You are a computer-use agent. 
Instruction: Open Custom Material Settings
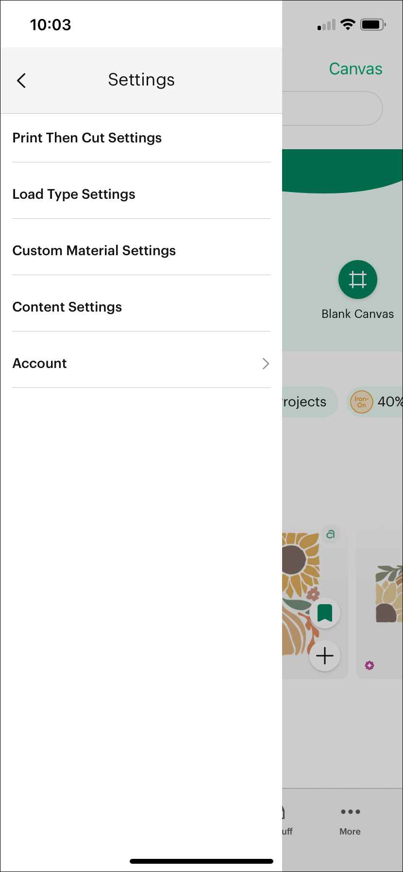click(94, 250)
